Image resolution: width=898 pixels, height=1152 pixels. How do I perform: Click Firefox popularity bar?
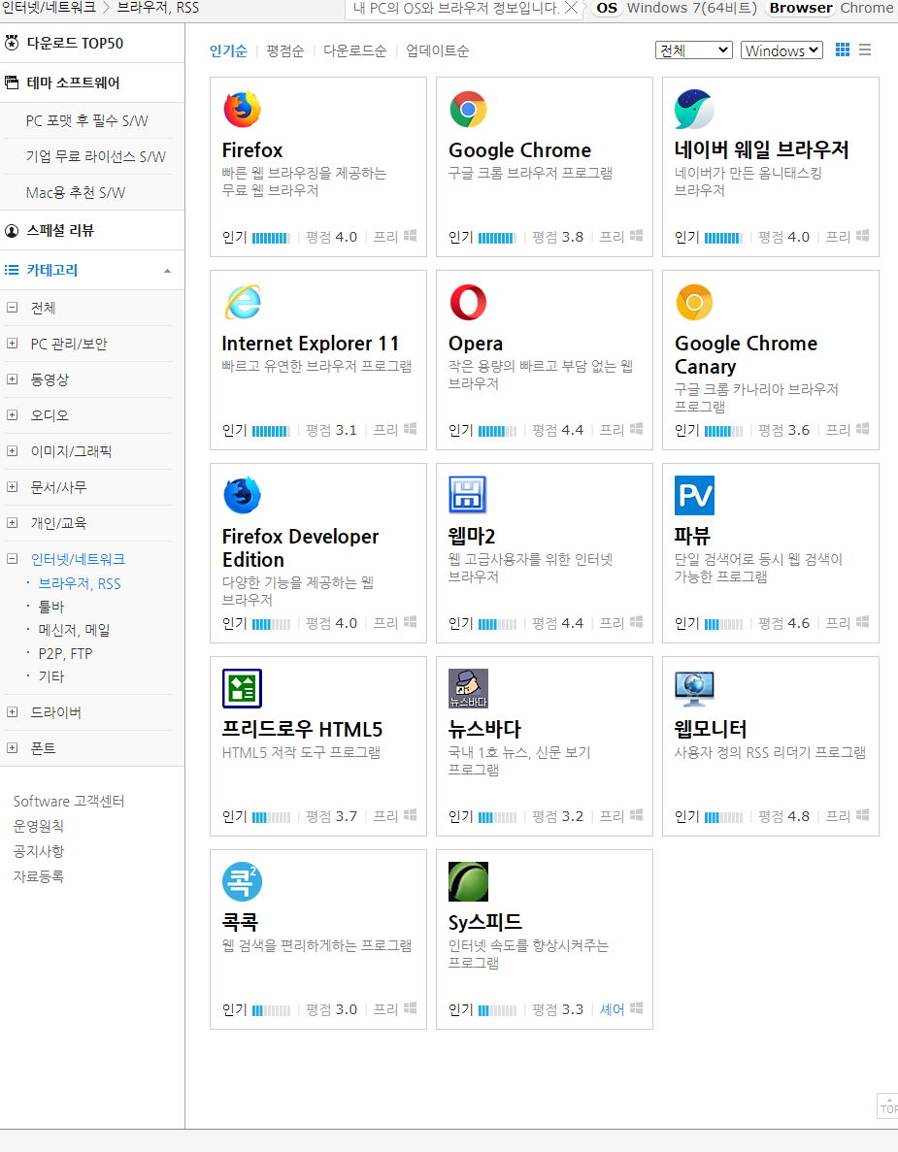tap(271, 238)
